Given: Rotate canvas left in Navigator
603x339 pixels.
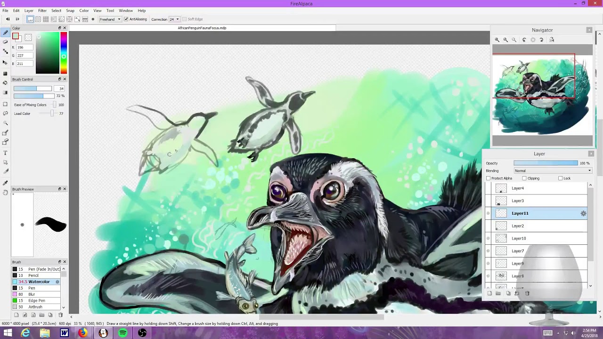Looking at the screenshot, I should pos(524,40).
